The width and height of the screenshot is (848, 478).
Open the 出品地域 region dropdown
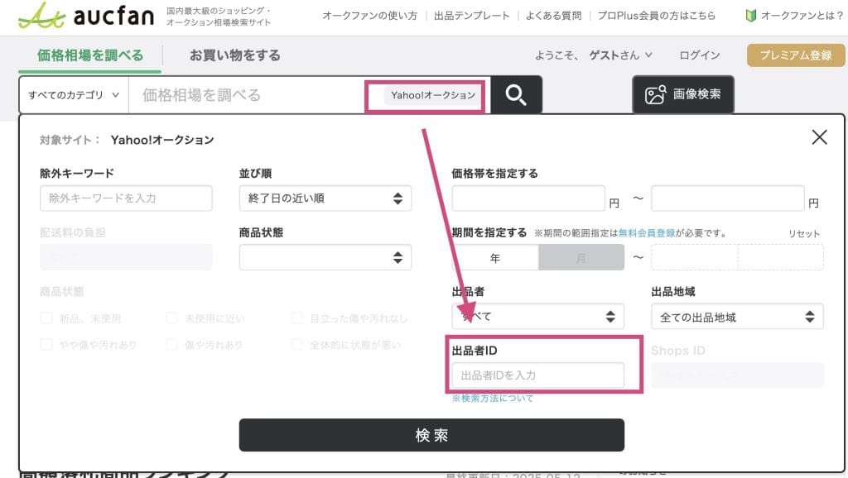(737, 317)
